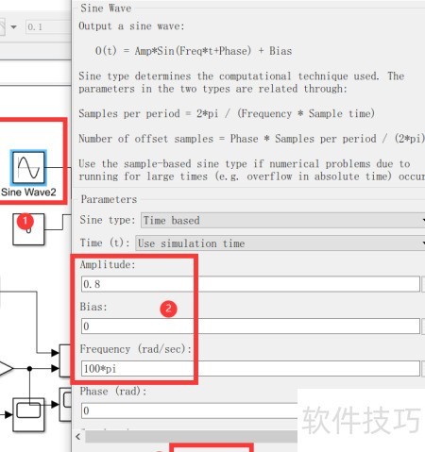Click the partly hidden block beside Phase label
425x452 pixels.
pyautogui.click(x=65, y=404)
